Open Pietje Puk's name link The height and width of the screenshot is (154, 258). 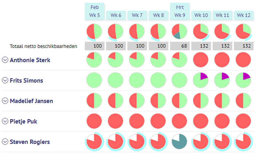[x=24, y=121]
